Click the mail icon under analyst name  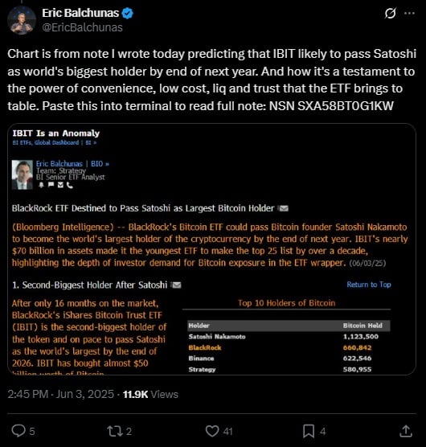coord(60,185)
